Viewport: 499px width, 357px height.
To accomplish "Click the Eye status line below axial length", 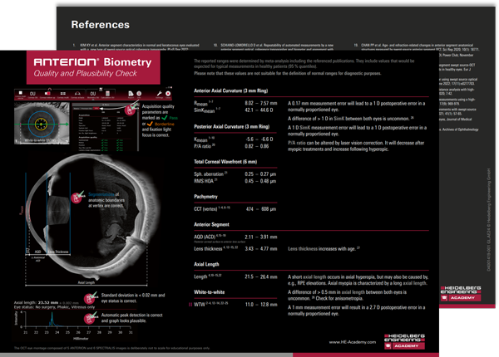I will tap(54, 307).
